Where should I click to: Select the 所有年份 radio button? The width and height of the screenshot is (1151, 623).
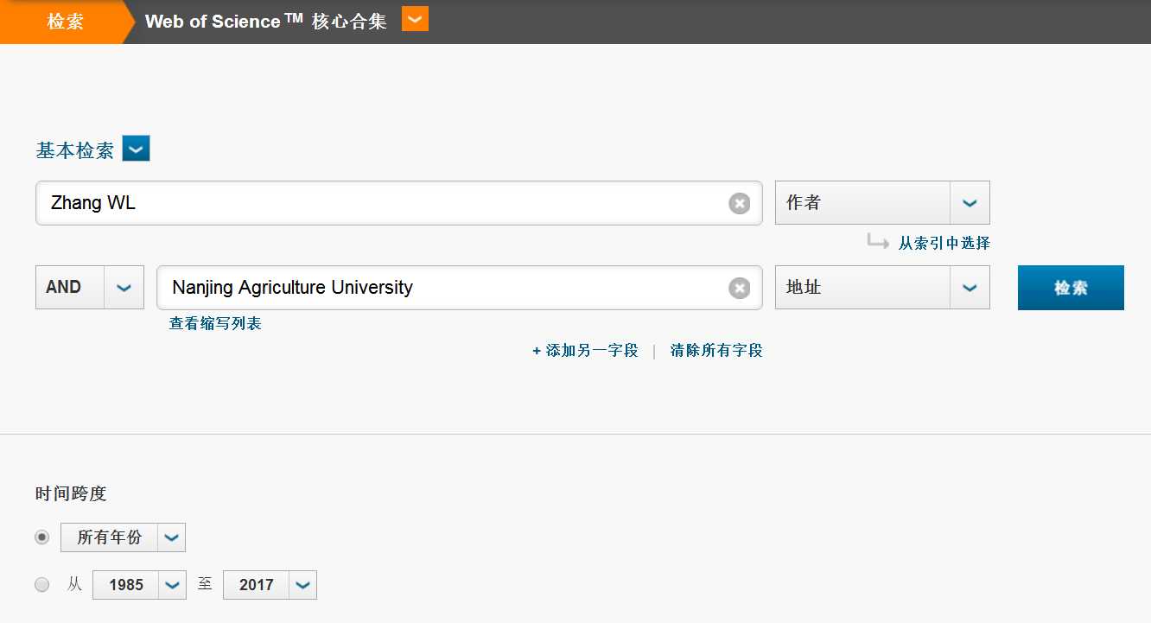click(x=42, y=537)
